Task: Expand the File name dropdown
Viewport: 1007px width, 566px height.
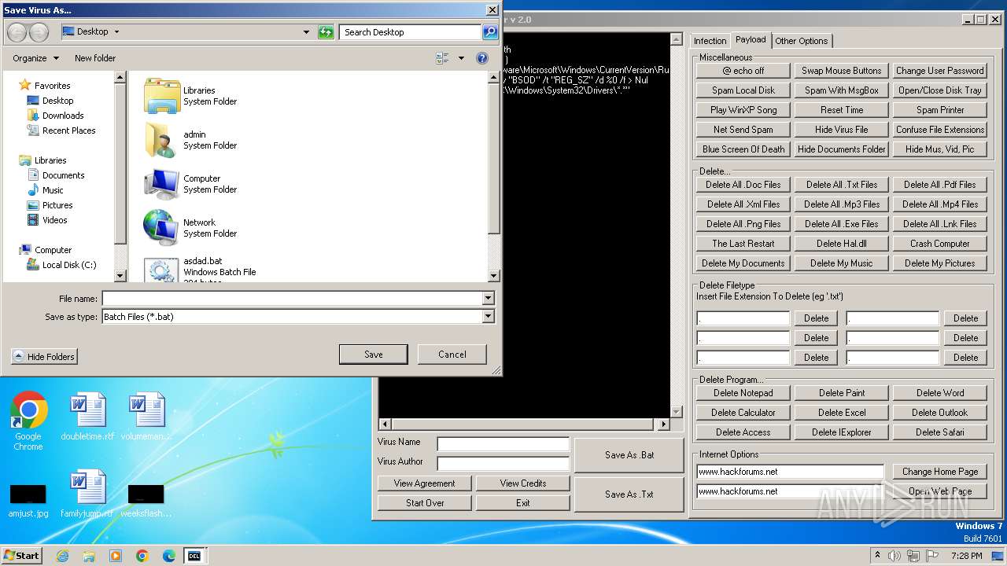Action: [488, 299]
